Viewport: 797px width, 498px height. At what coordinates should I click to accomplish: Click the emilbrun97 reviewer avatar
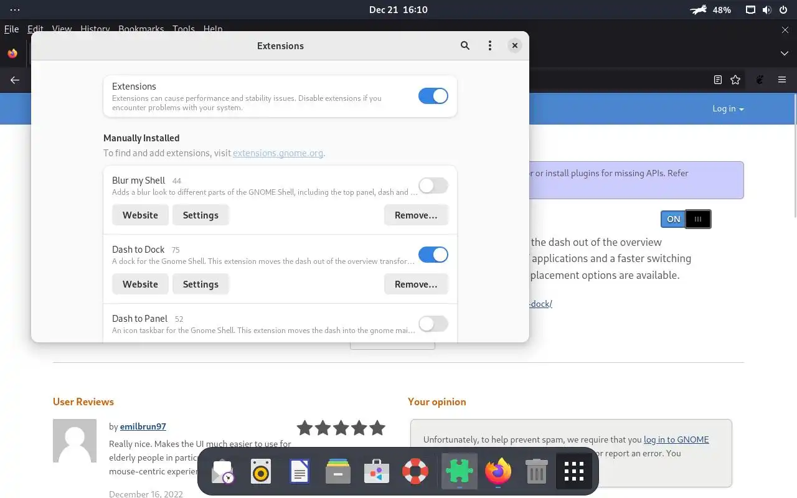(x=75, y=441)
